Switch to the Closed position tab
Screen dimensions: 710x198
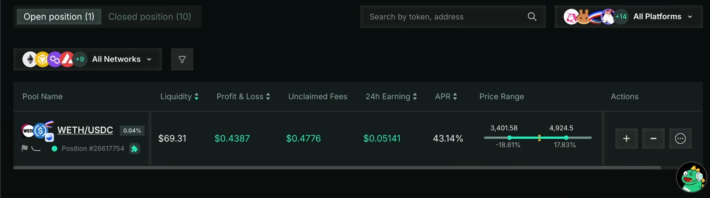tap(149, 17)
